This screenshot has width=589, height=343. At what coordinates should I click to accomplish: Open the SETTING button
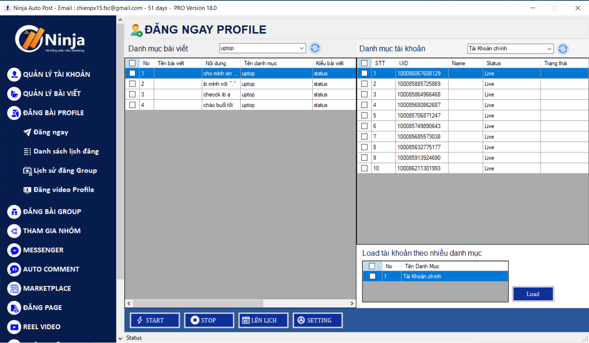point(317,320)
